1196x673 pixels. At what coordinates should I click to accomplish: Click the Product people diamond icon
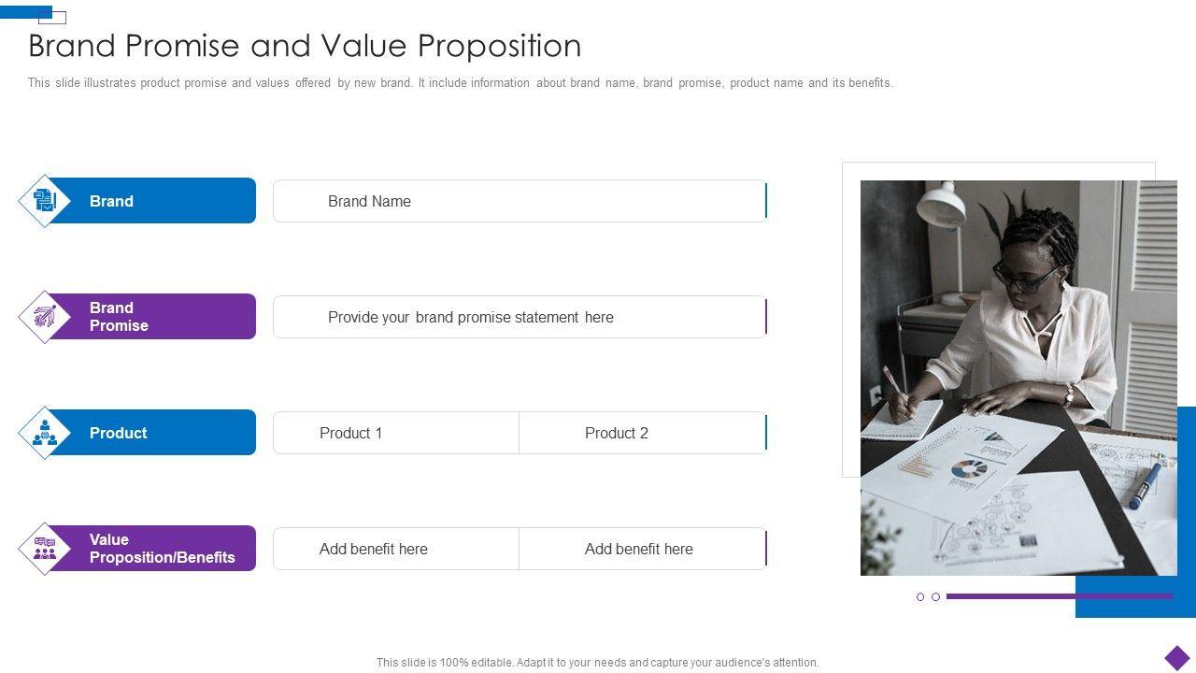tap(45, 433)
